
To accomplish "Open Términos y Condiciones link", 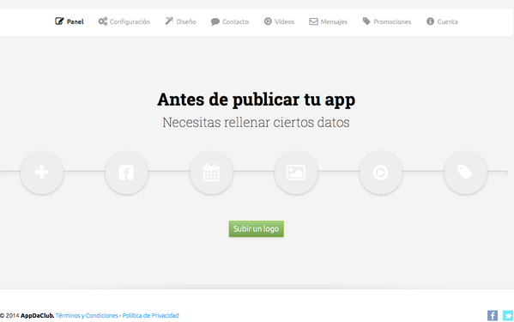I will point(87,315).
